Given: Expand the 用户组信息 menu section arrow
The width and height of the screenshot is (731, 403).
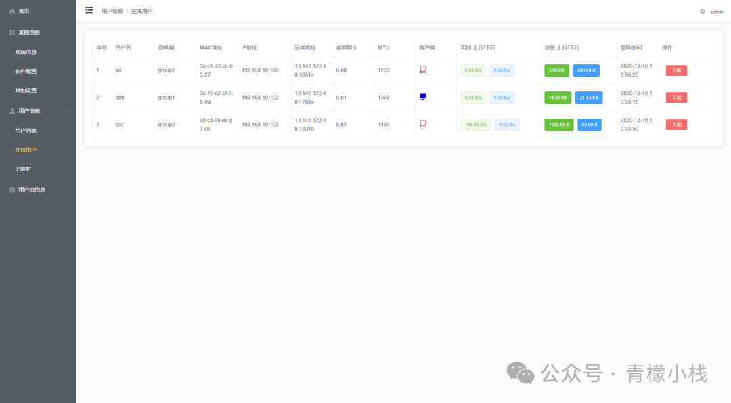Looking at the screenshot, I should point(66,190).
